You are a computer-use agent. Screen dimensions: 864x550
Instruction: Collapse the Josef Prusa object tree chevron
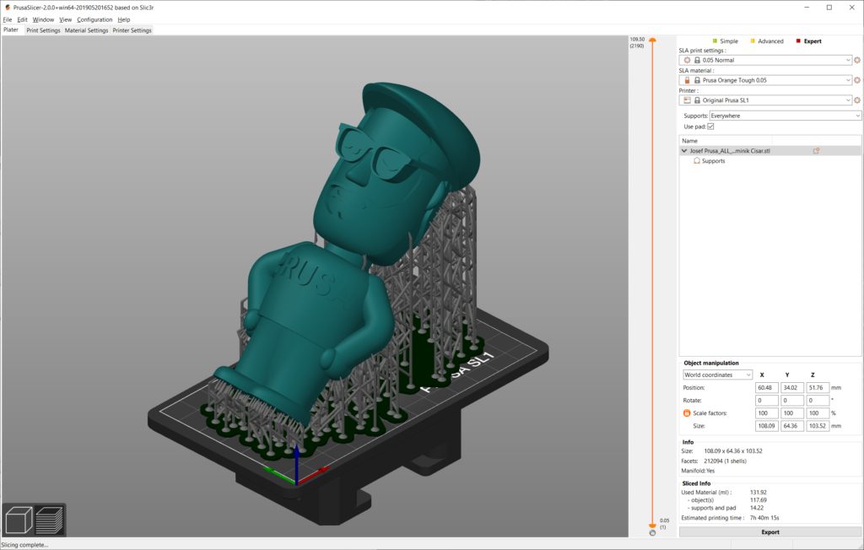point(684,150)
